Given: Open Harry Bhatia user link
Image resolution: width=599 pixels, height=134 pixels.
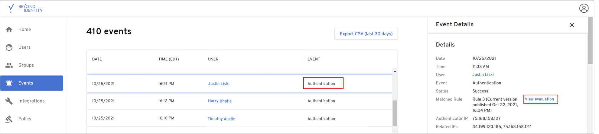Looking at the screenshot, I should pyautogui.click(x=220, y=101).
